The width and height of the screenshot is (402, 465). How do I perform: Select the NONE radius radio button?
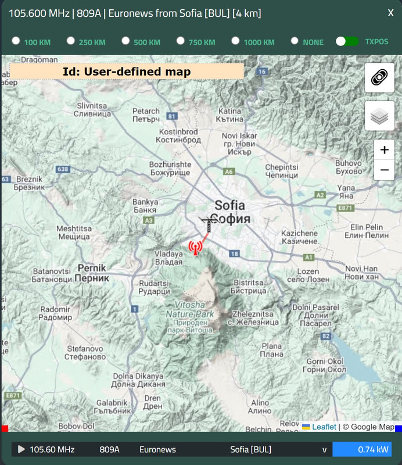pyautogui.click(x=295, y=41)
